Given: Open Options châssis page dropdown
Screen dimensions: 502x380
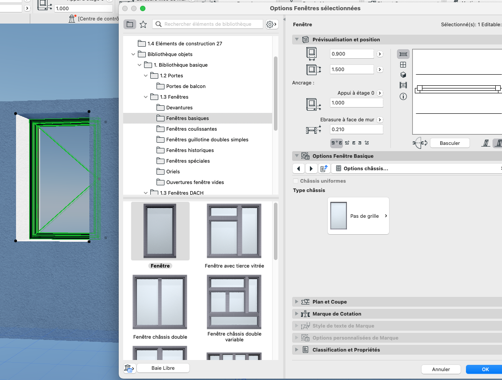Looking at the screenshot, I should click(417, 168).
